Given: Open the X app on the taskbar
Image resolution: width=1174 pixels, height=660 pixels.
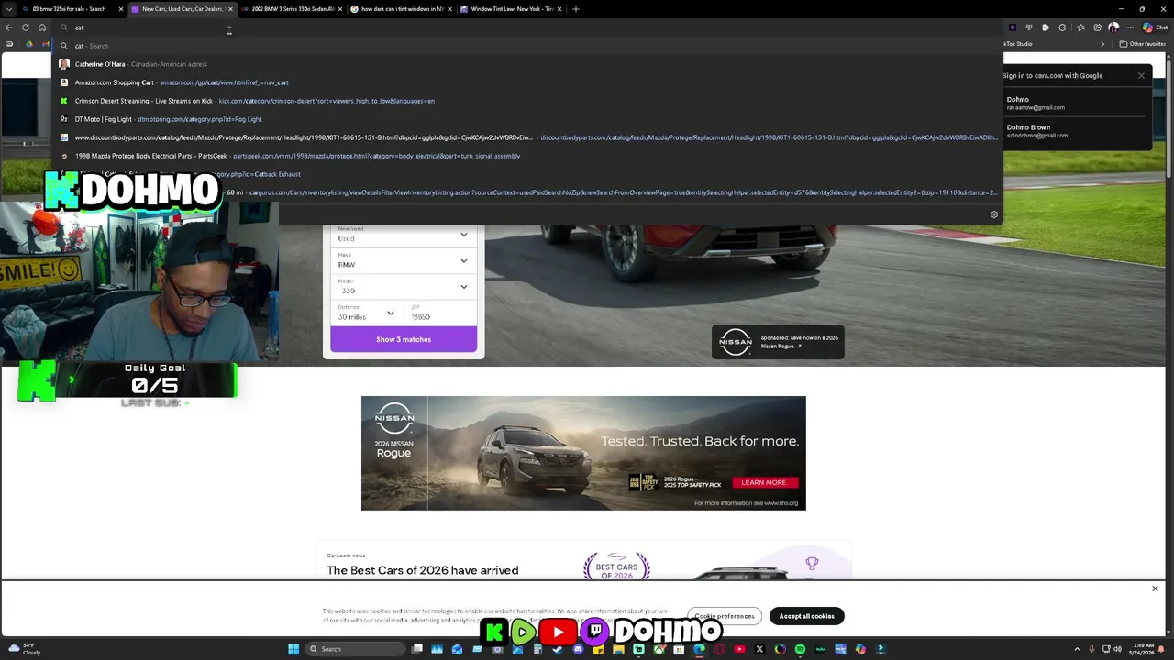Looking at the screenshot, I should pyautogui.click(x=759, y=649).
